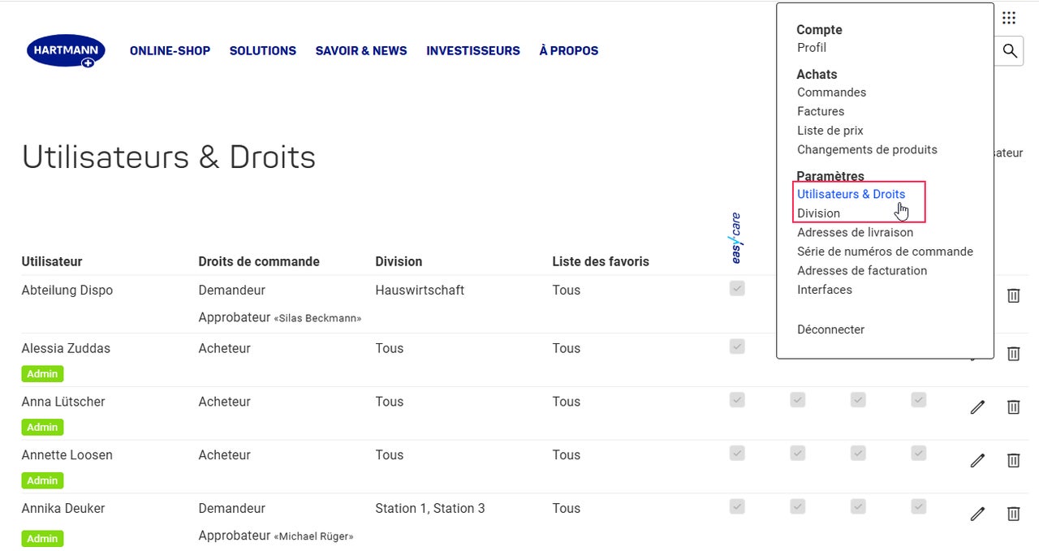This screenshot has height=551, width=1039.
Task: Select Série de numéros de commande
Action: [885, 252]
